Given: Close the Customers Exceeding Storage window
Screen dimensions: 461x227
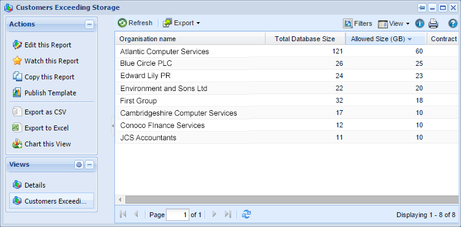Looking at the screenshot, I should pos(453,8).
